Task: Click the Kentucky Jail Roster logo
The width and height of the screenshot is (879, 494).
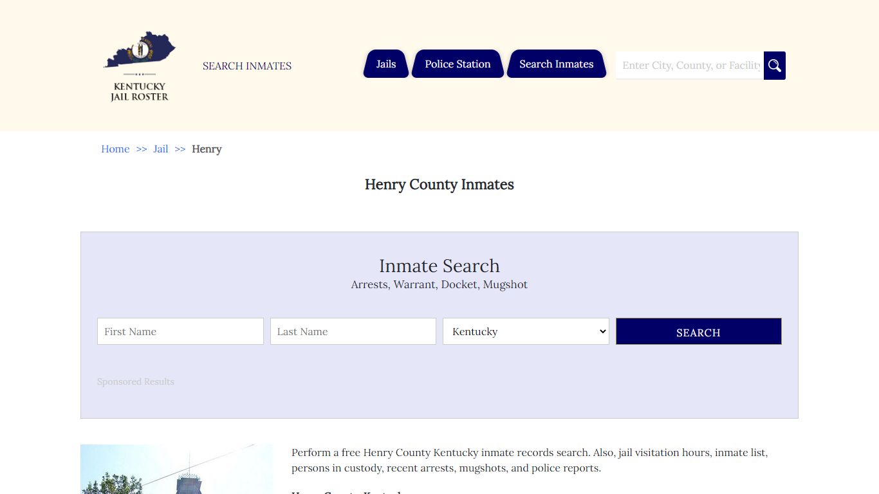Action: click(x=140, y=66)
